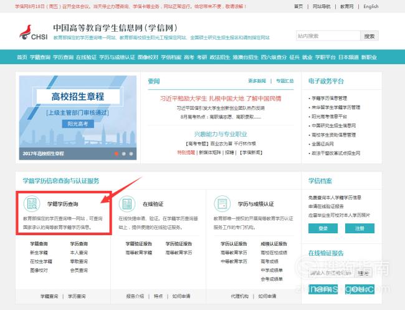
Task: Open 新生学籍 link
Action: pyautogui.click(x=39, y=253)
